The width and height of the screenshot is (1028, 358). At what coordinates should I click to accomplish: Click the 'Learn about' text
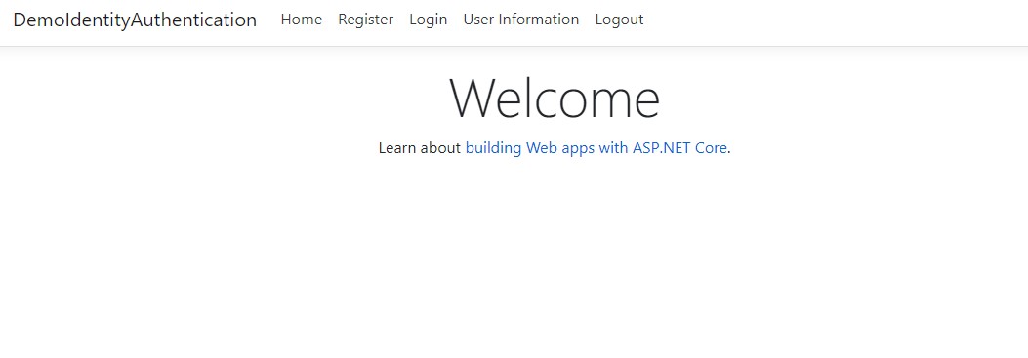(420, 148)
